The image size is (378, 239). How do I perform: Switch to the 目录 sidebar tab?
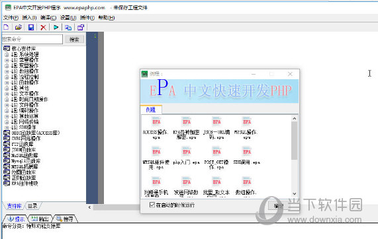click(x=32, y=206)
